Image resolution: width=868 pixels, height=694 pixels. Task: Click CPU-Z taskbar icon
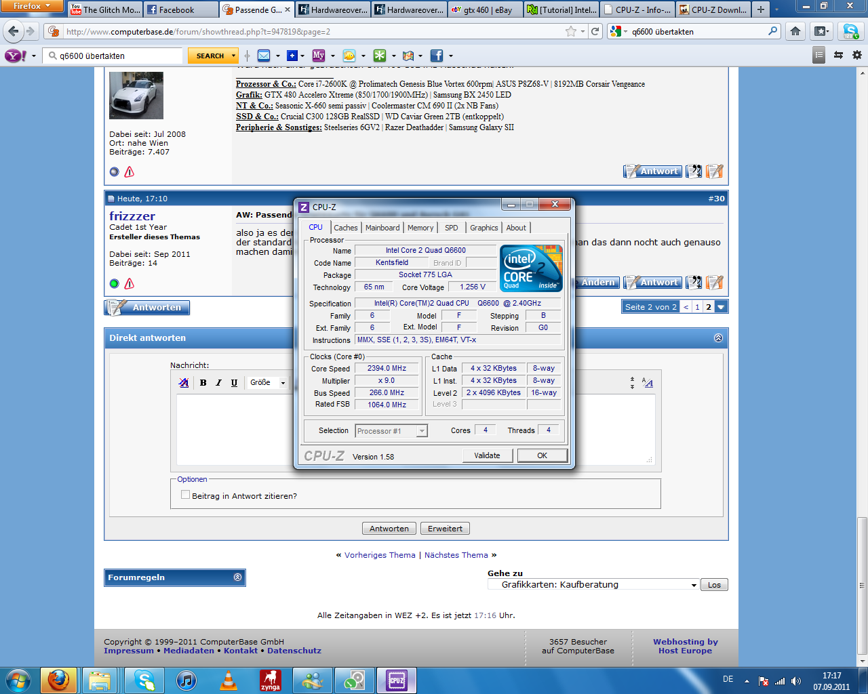point(397,680)
